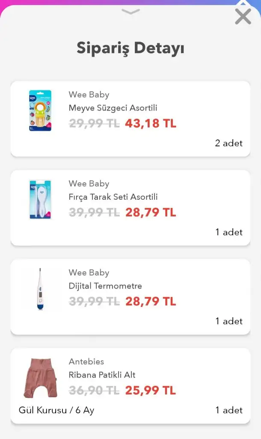261x439 pixels.
Task: Collapse the sheet using the top chevron
Action: click(x=130, y=12)
